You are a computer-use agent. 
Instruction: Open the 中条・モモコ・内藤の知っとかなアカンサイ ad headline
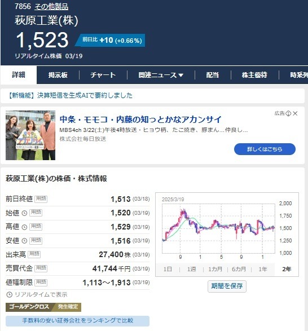[140, 120]
